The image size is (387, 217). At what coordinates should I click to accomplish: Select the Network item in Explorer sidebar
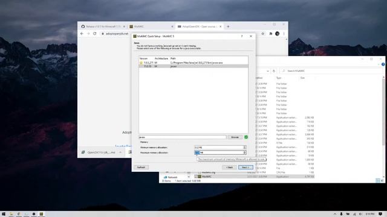point(172,177)
